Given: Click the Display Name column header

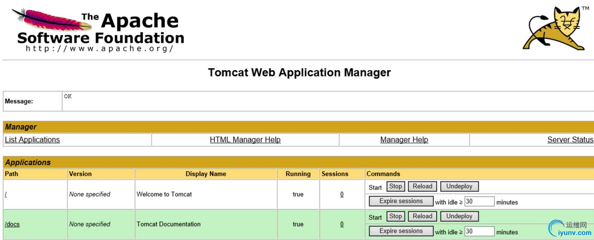Looking at the screenshot, I should [x=206, y=174].
